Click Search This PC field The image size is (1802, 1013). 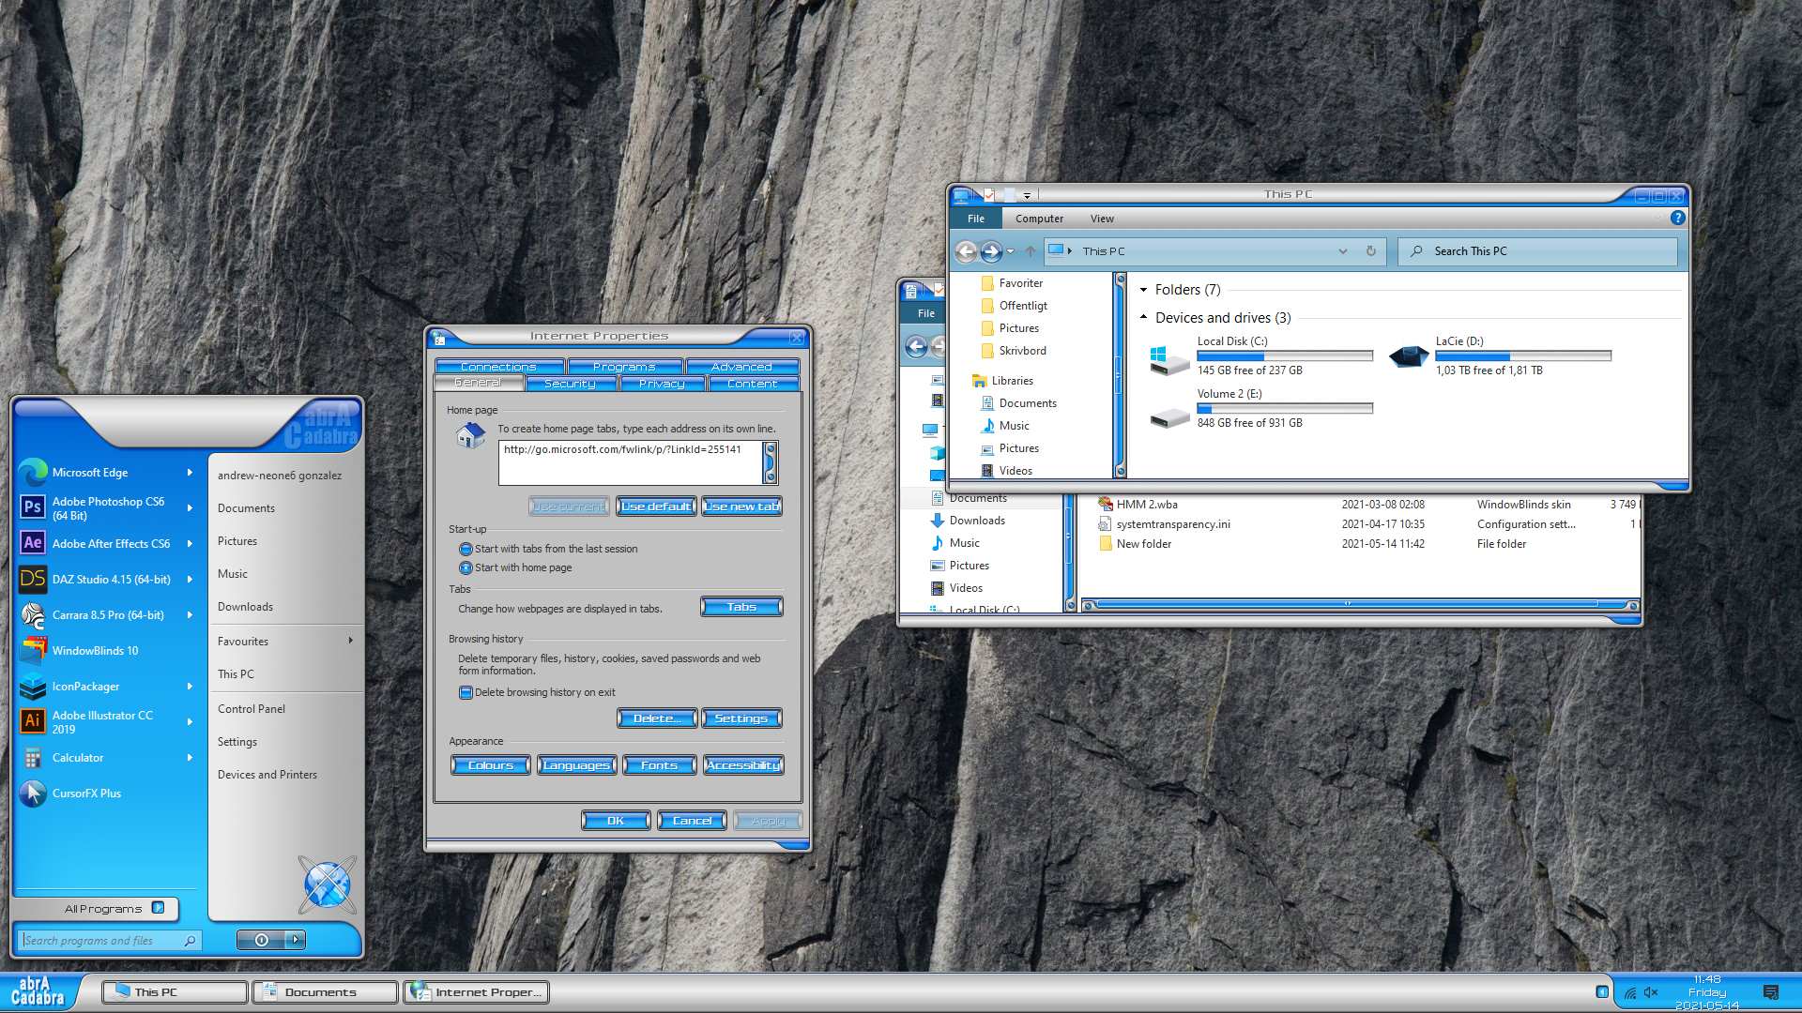coord(1537,251)
